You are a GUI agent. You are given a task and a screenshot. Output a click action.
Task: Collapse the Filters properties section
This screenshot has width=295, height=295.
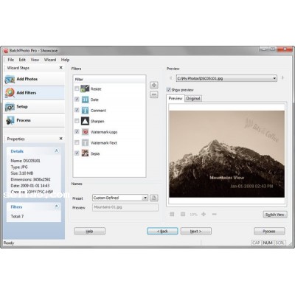[x=57, y=206]
